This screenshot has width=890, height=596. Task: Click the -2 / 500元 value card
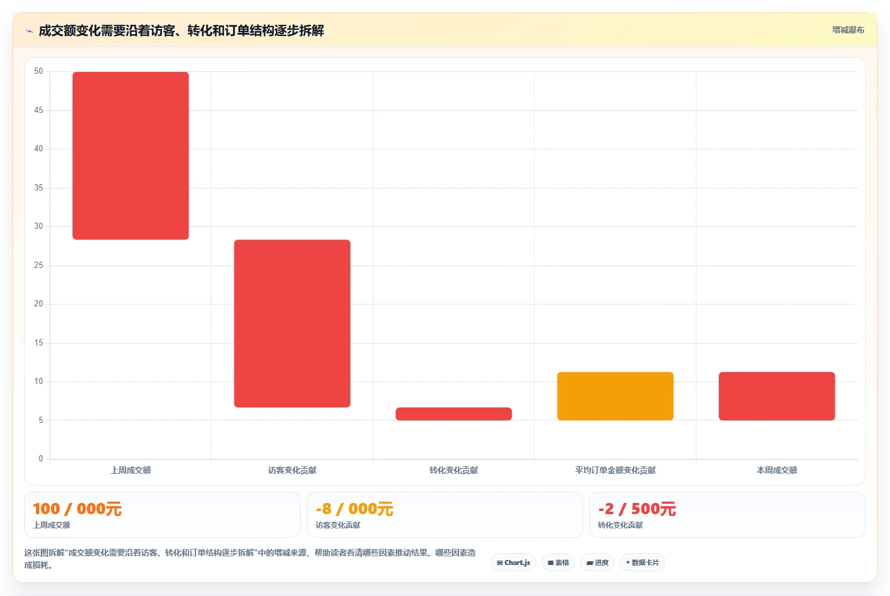[x=727, y=515]
